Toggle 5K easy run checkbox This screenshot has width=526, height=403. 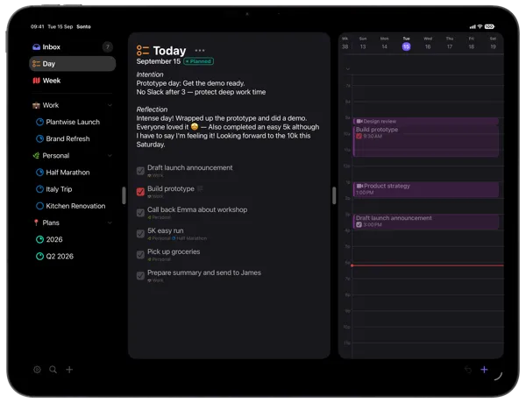click(140, 234)
